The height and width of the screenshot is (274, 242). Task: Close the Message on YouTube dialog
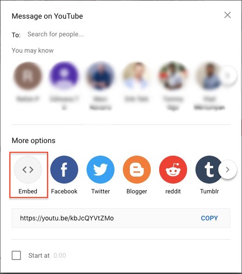coord(228,15)
